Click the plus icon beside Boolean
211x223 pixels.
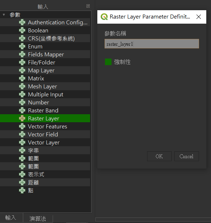coord(22,30)
